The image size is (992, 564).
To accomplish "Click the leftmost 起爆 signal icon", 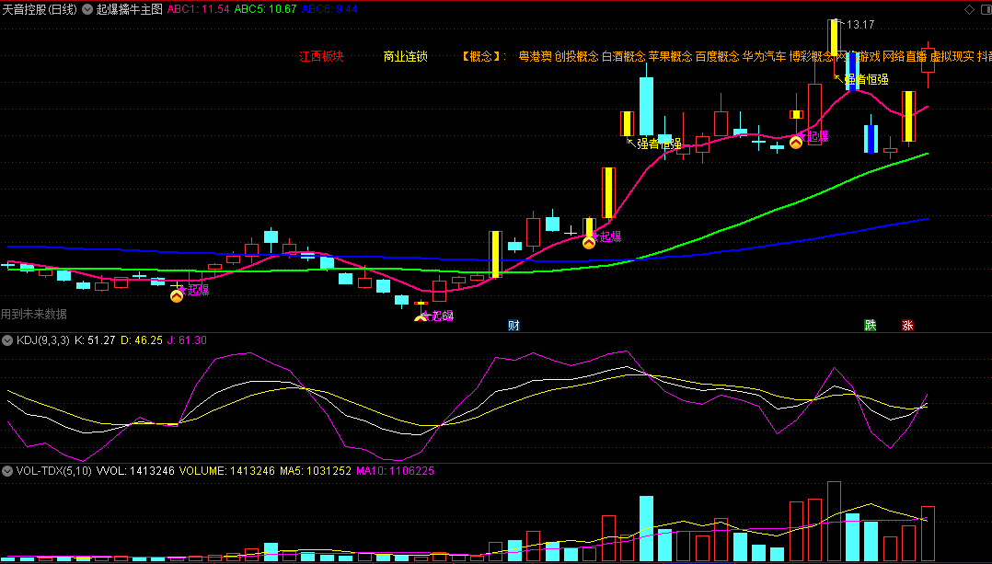I will pyautogui.click(x=177, y=295).
